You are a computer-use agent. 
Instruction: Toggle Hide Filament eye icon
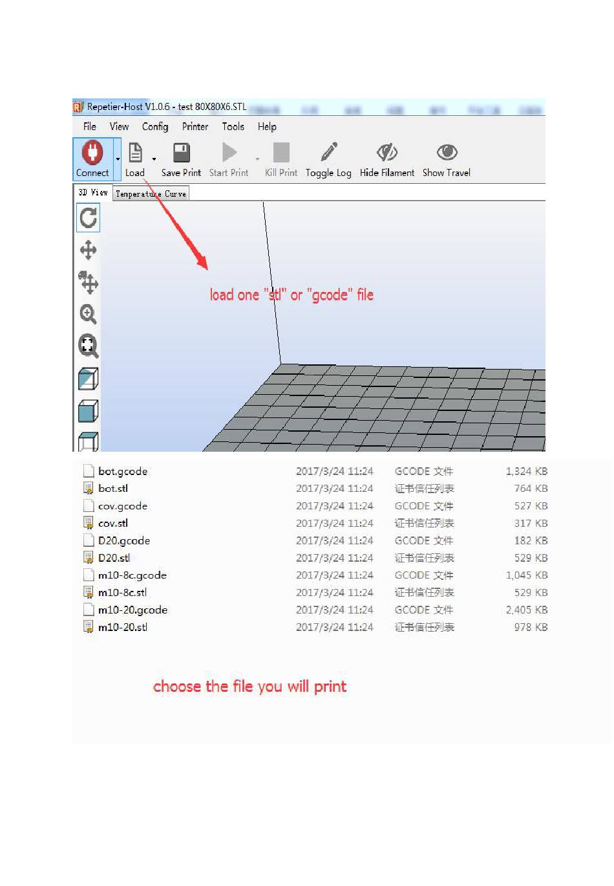click(x=387, y=152)
